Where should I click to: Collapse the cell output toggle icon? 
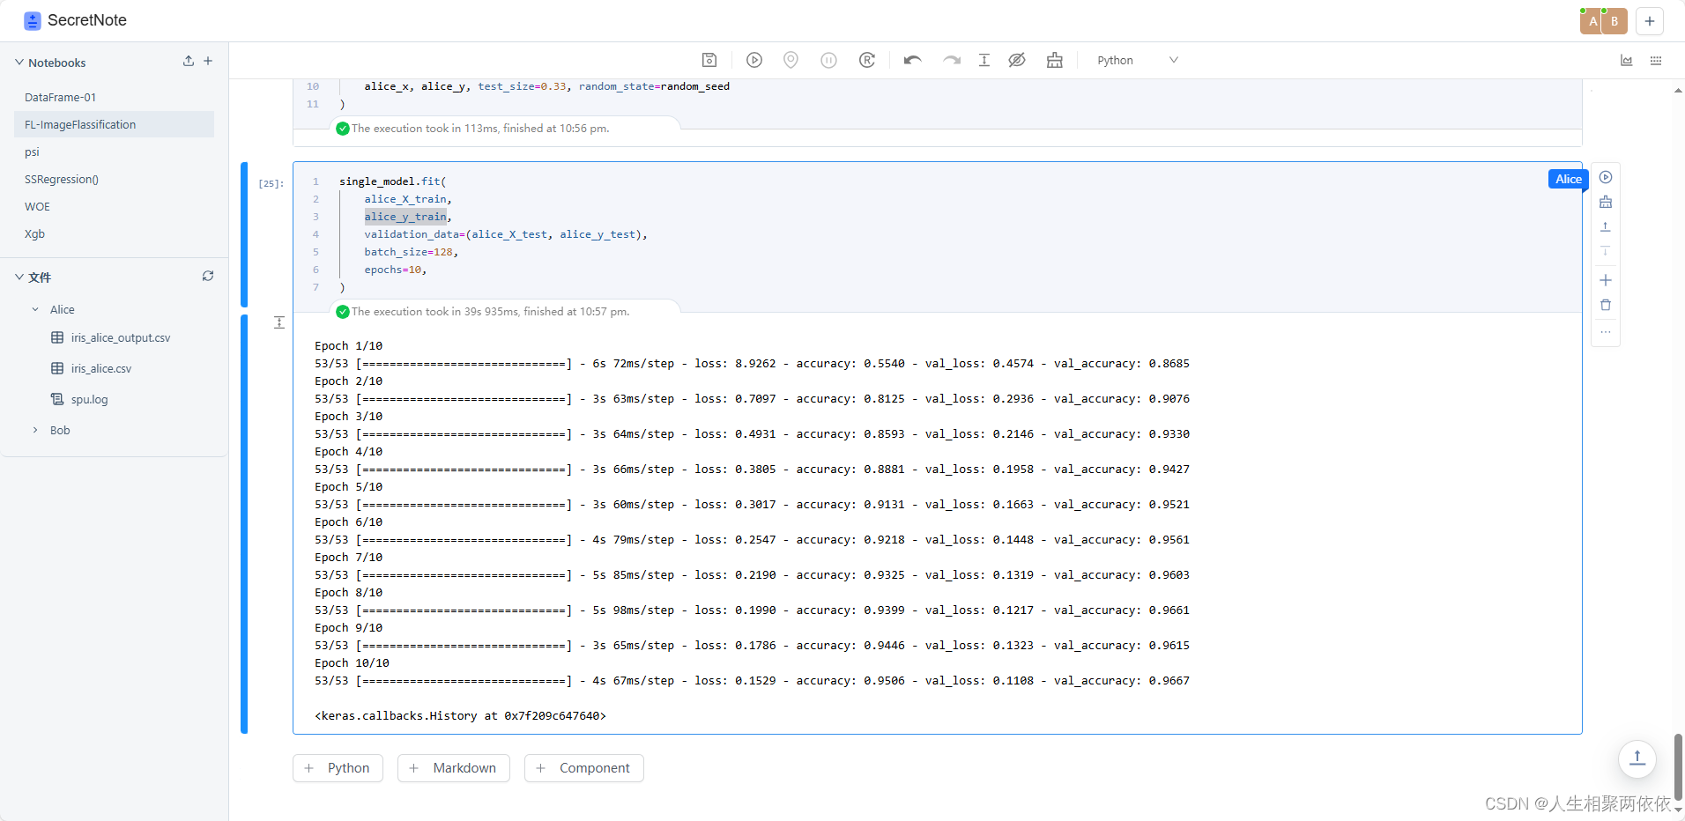[x=278, y=322]
